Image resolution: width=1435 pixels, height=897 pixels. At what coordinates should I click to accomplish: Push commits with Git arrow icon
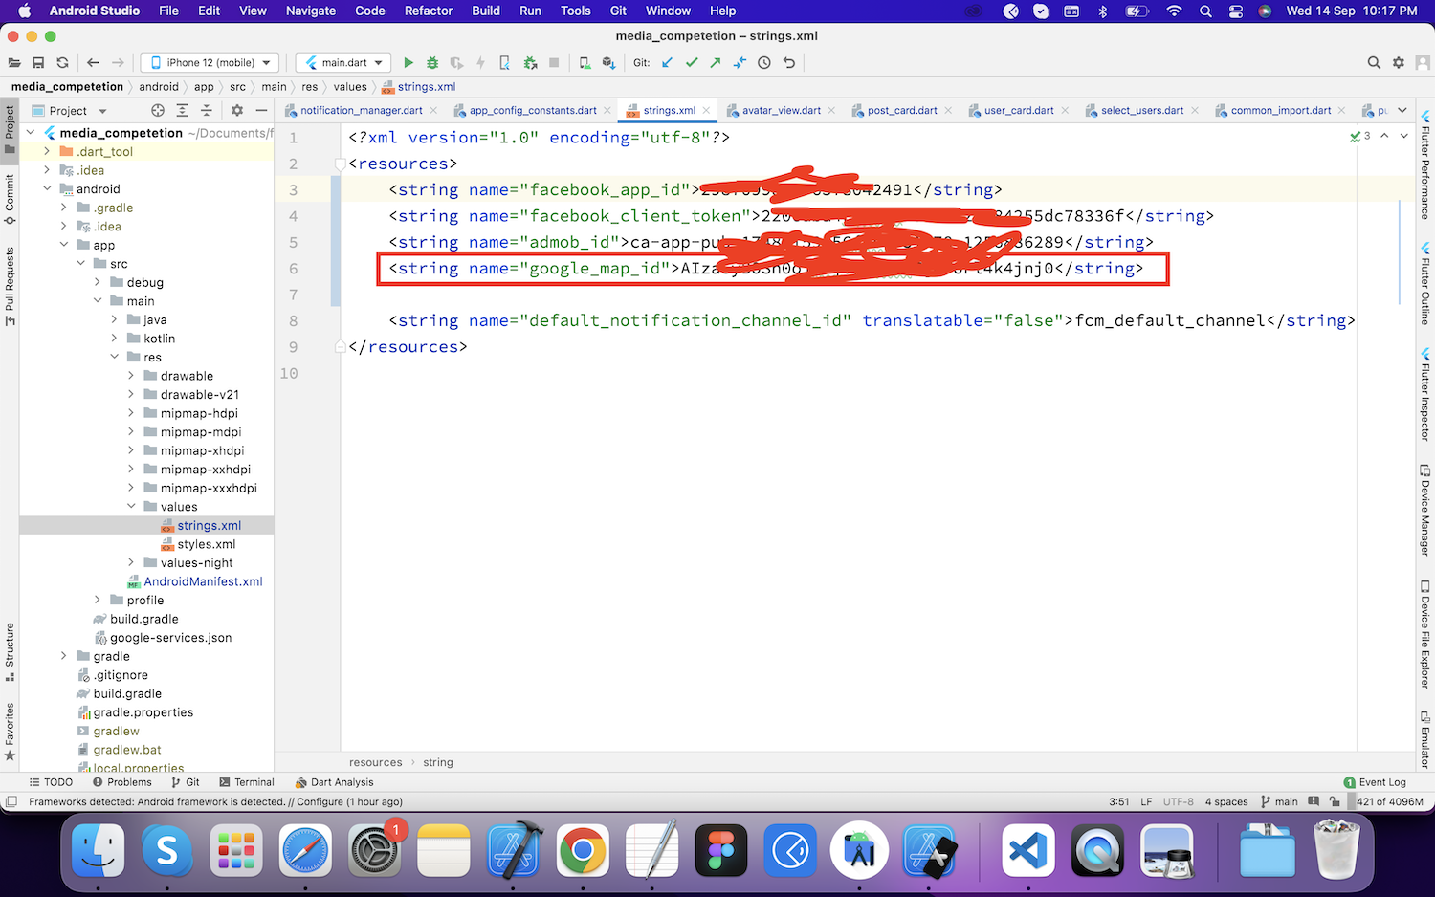tap(716, 63)
